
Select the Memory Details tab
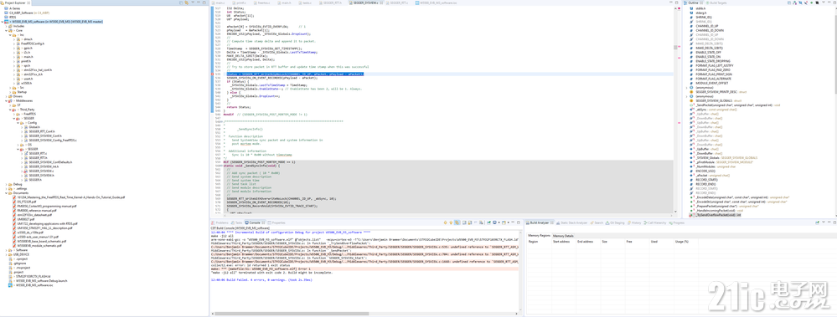pyautogui.click(x=563, y=235)
